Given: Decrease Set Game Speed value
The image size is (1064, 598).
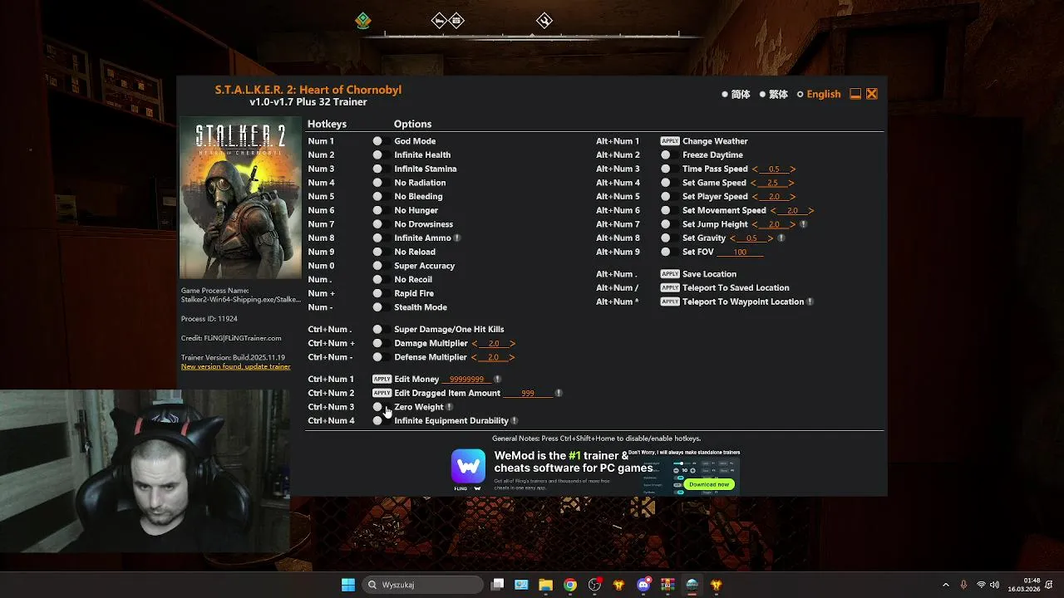Looking at the screenshot, I should tap(753, 183).
